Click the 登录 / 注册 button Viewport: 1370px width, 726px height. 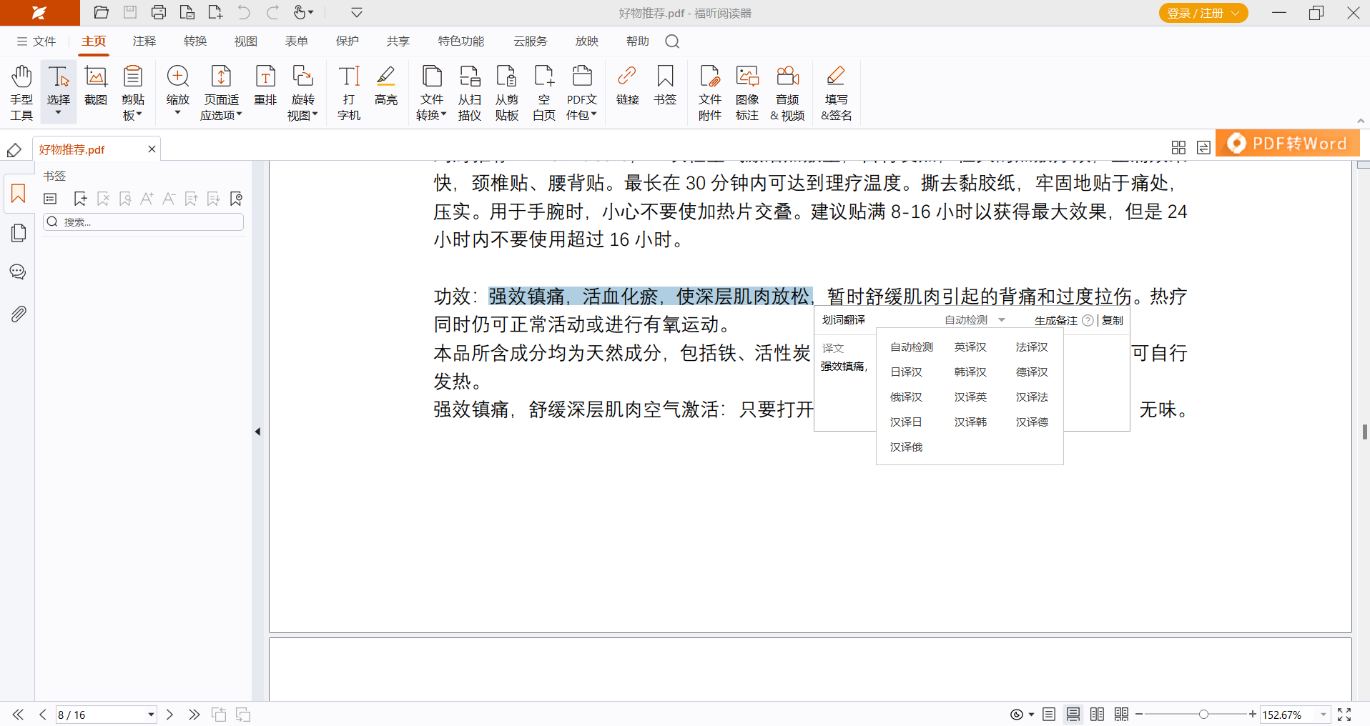[x=1203, y=13]
